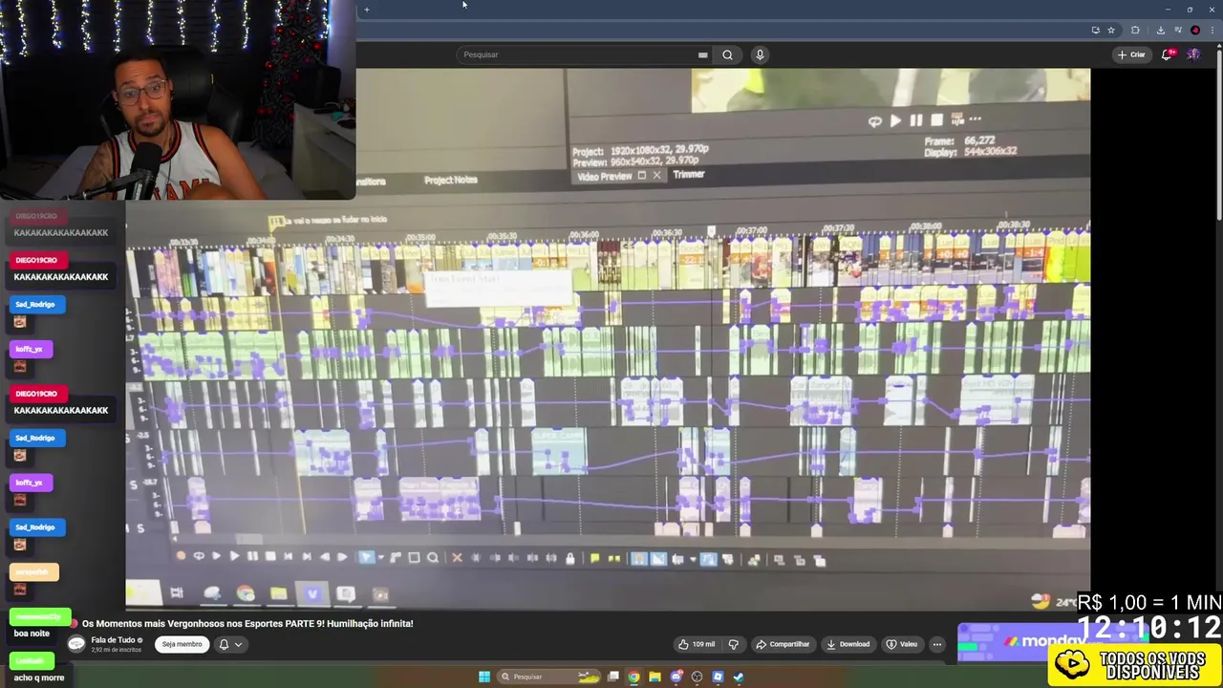Click Play in timeline transport bar

point(234,556)
